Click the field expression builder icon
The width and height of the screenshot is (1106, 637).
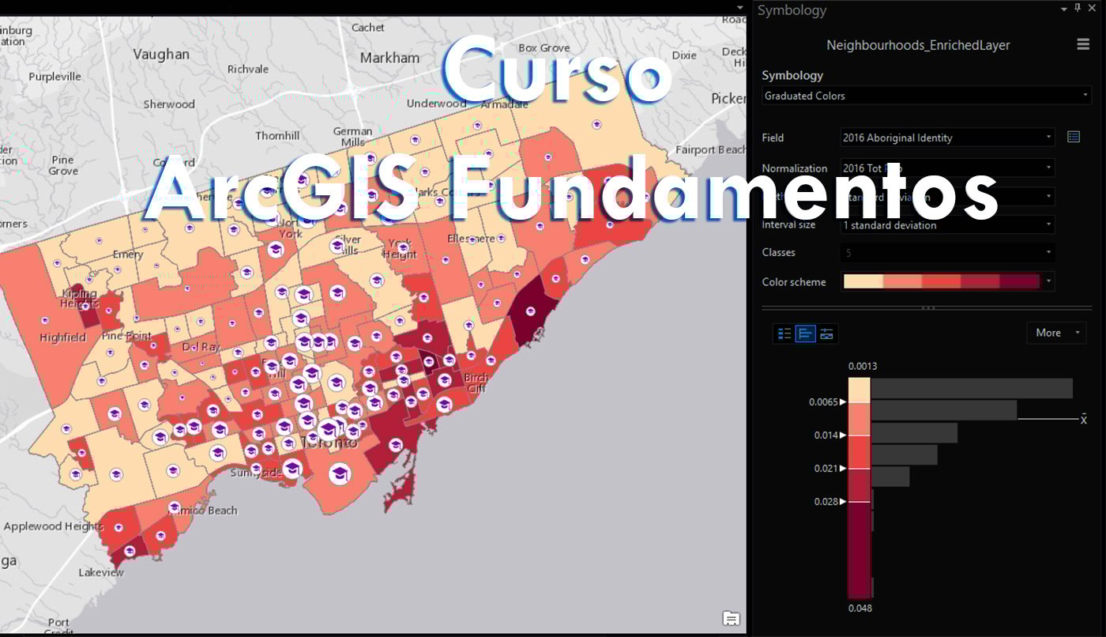[1073, 137]
